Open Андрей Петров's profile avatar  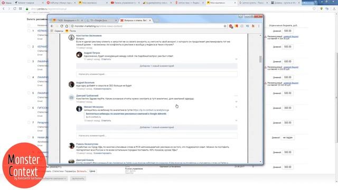(79, 55)
